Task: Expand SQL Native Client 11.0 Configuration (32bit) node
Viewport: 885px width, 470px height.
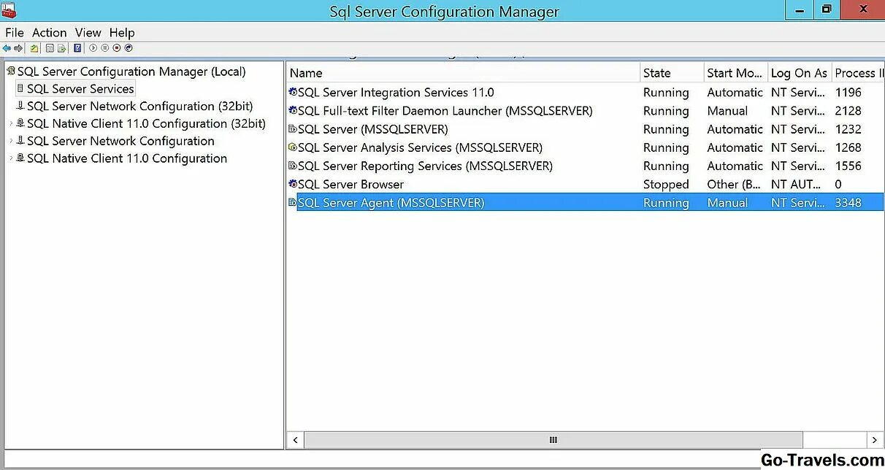Action: 10,124
